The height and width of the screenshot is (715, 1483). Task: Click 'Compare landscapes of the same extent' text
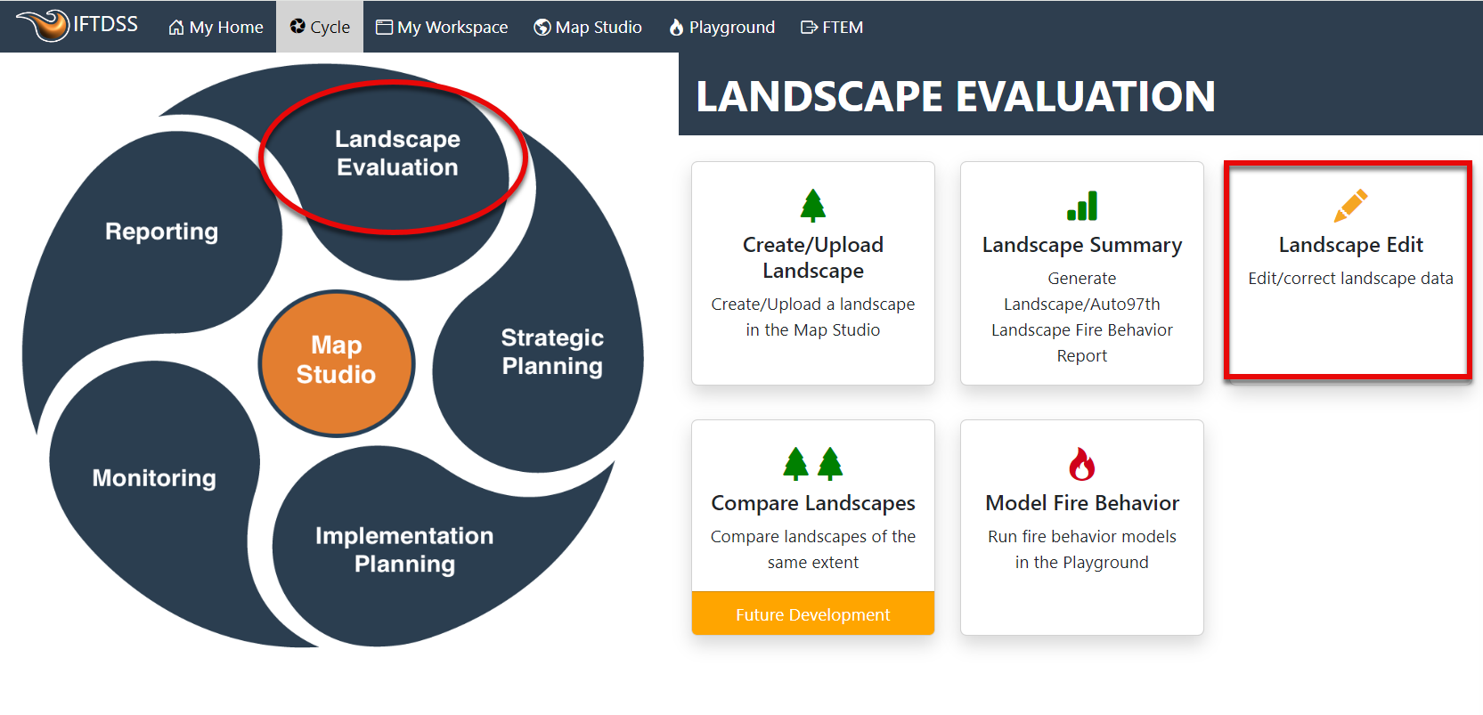(813, 549)
